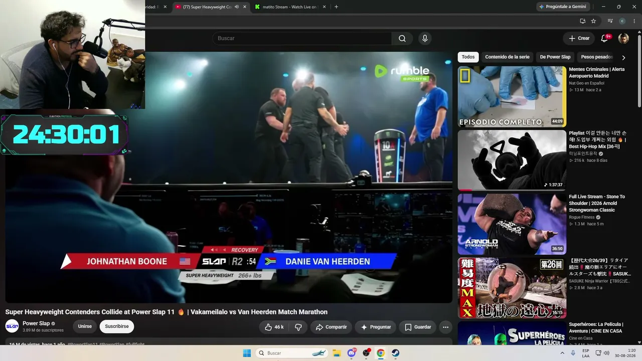The image size is (642, 361).
Task: Click the Preguntar button
Action: pos(375,327)
